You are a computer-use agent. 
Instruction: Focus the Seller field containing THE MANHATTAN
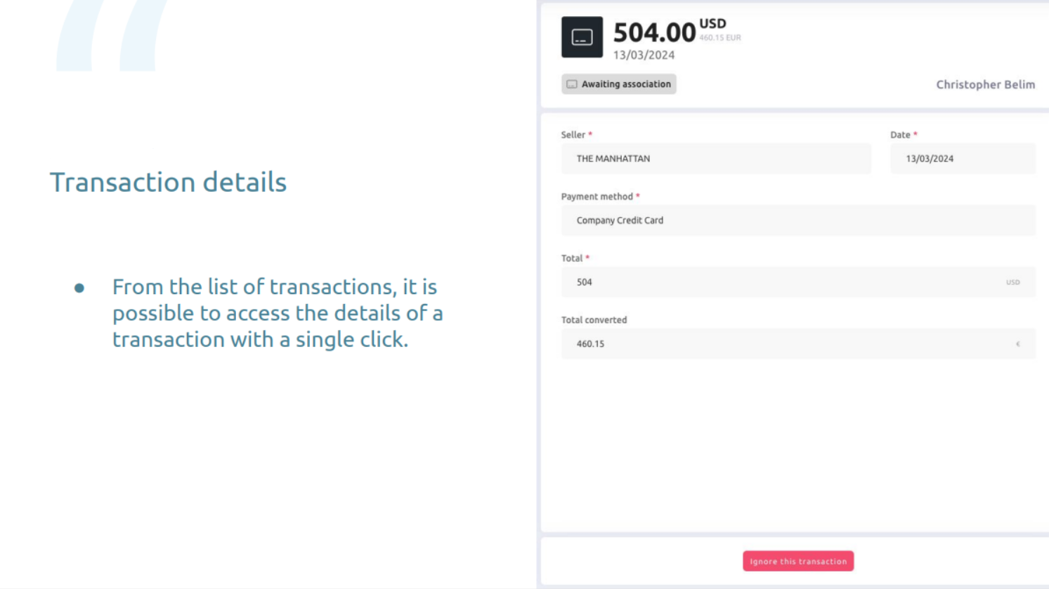(716, 159)
